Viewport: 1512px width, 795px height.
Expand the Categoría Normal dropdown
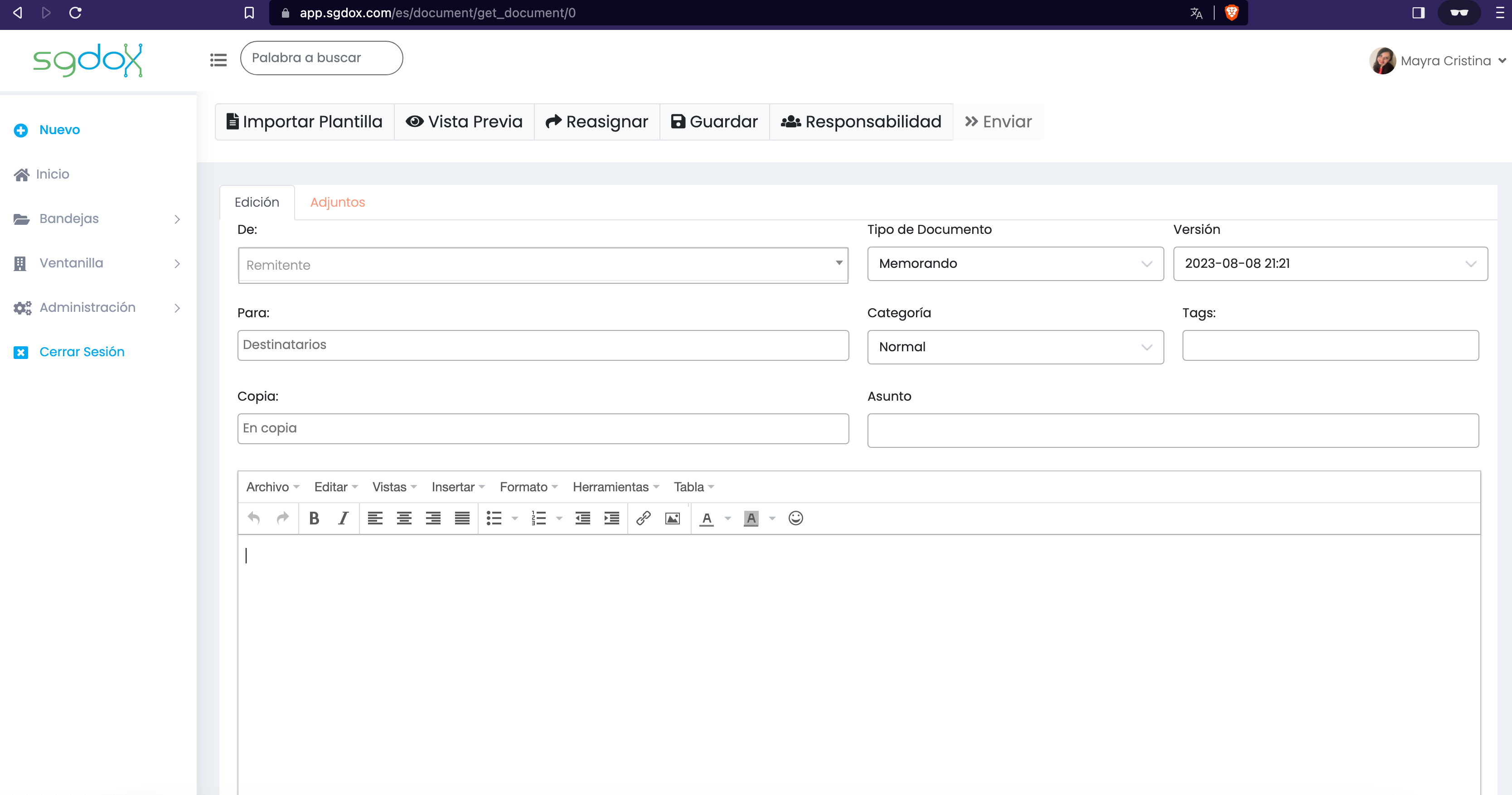click(x=1015, y=347)
